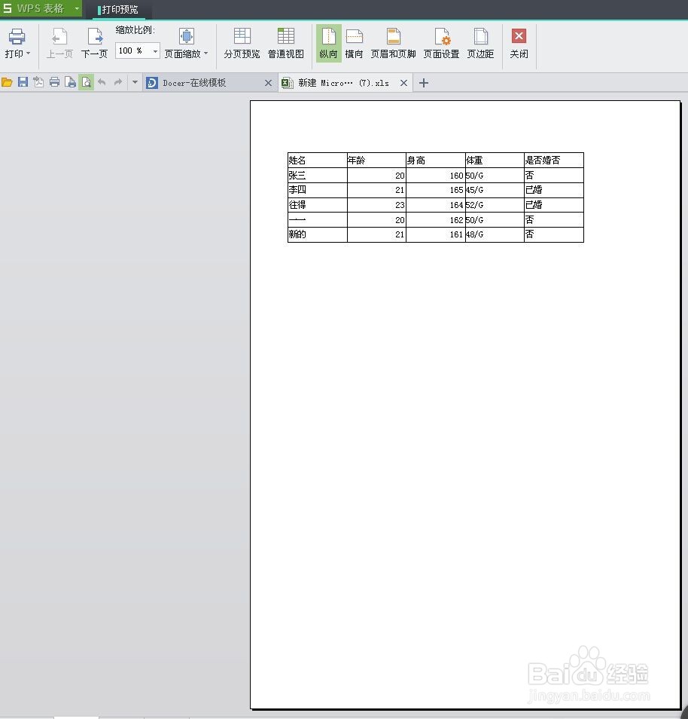Click the open folder icon
The image size is (688, 719).
pyautogui.click(x=7, y=83)
